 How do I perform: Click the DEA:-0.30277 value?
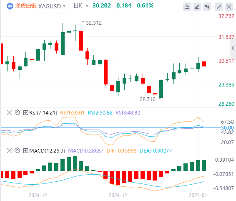click(156, 150)
